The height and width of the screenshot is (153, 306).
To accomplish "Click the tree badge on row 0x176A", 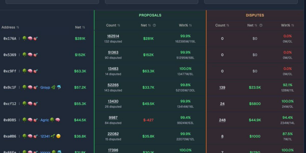I will pos(24,38).
